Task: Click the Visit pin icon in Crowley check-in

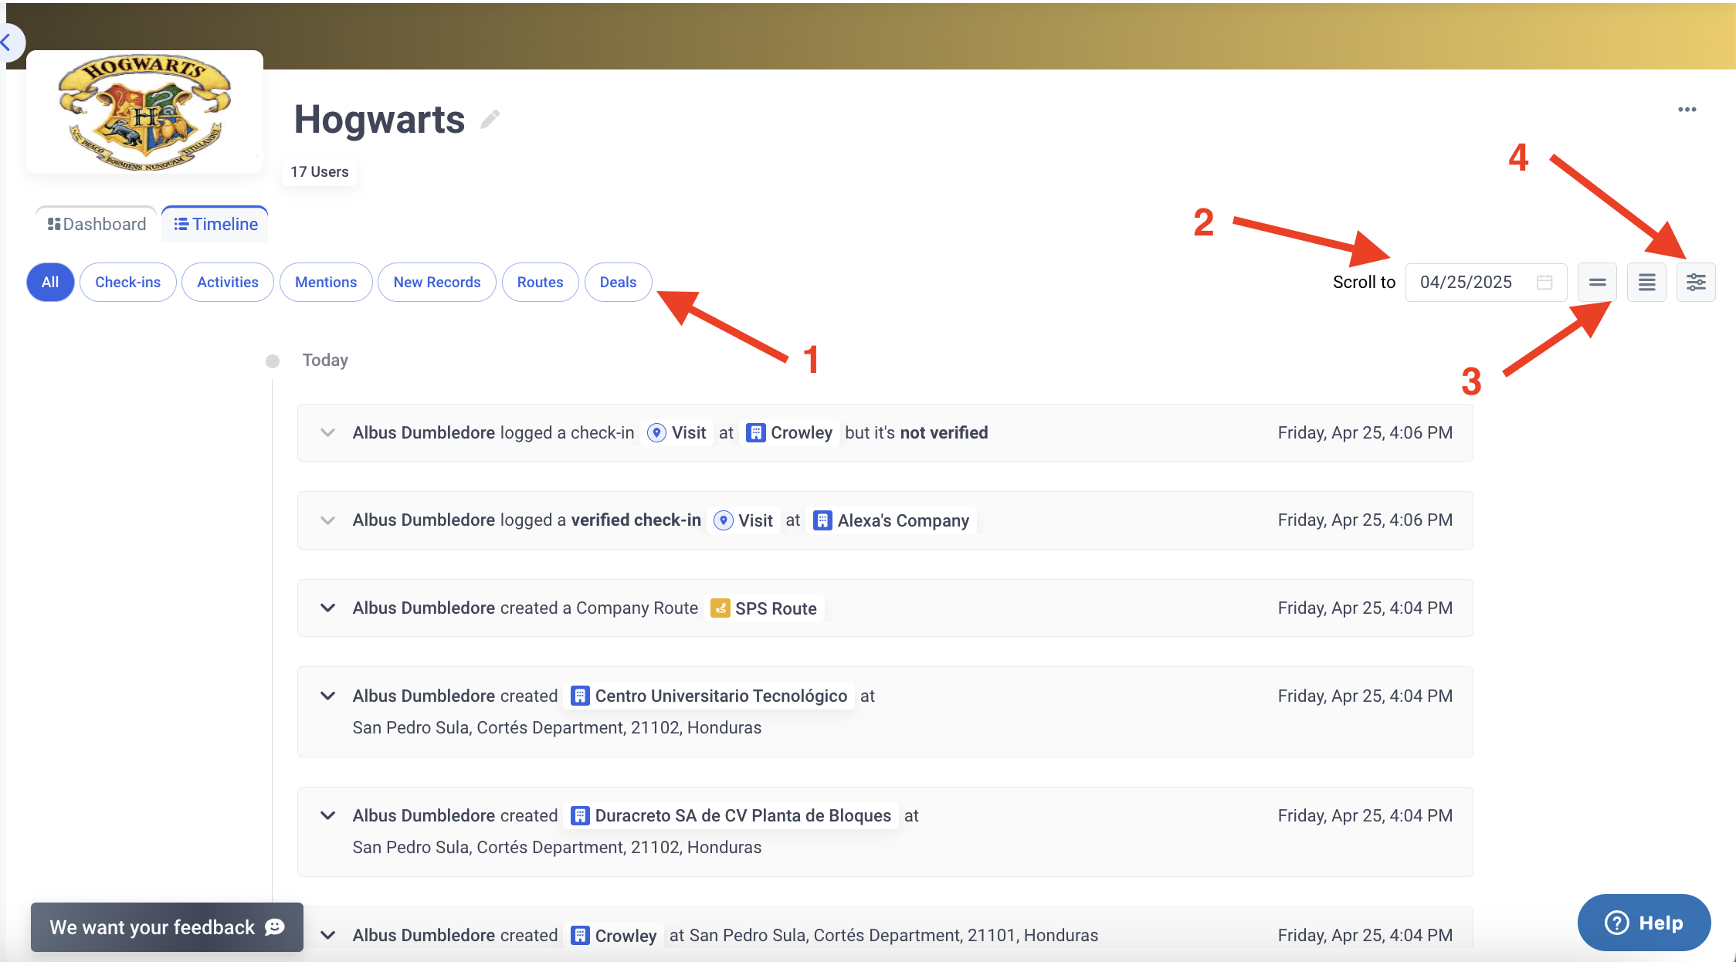Action: pos(656,432)
